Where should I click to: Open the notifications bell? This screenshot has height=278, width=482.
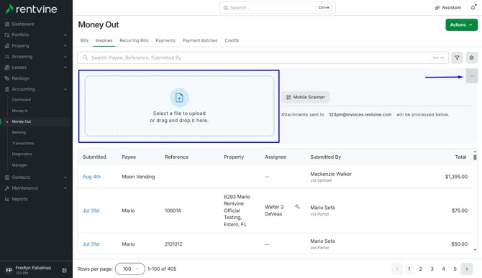(x=473, y=8)
